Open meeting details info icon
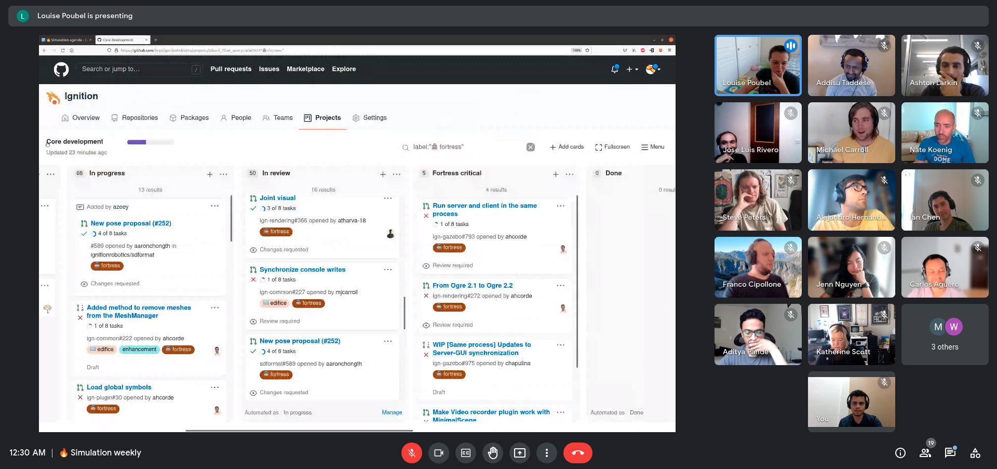 (900, 453)
